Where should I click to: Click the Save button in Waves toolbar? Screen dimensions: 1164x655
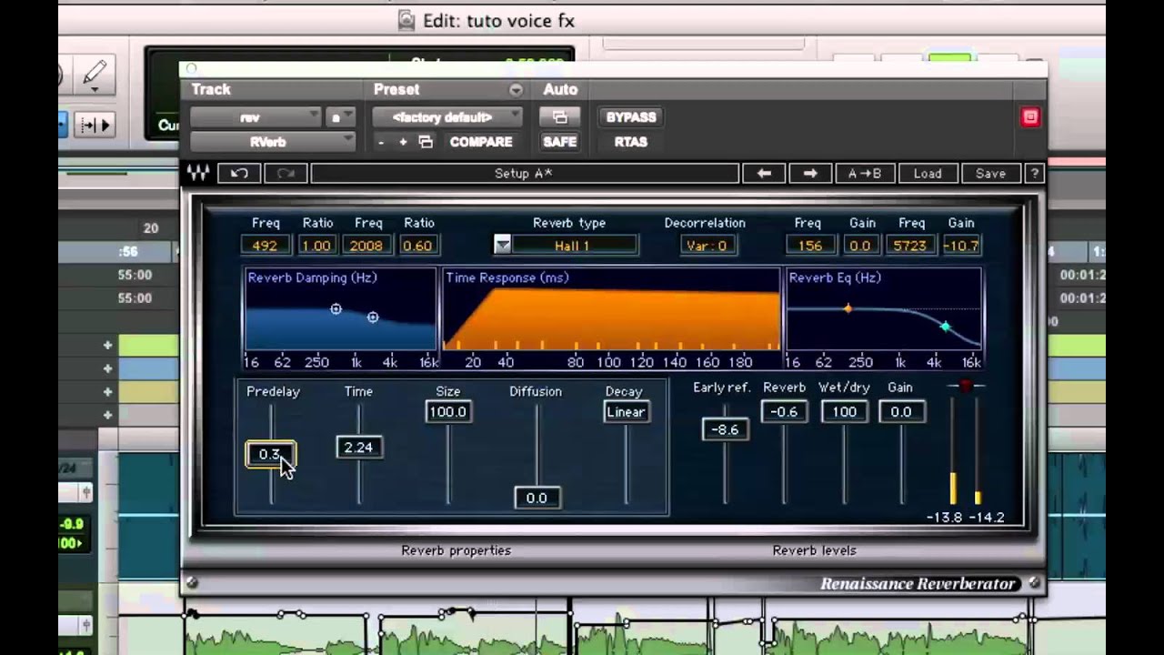point(990,173)
